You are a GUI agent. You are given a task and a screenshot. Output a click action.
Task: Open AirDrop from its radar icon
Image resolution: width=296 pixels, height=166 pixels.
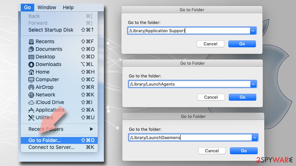click(x=31, y=87)
